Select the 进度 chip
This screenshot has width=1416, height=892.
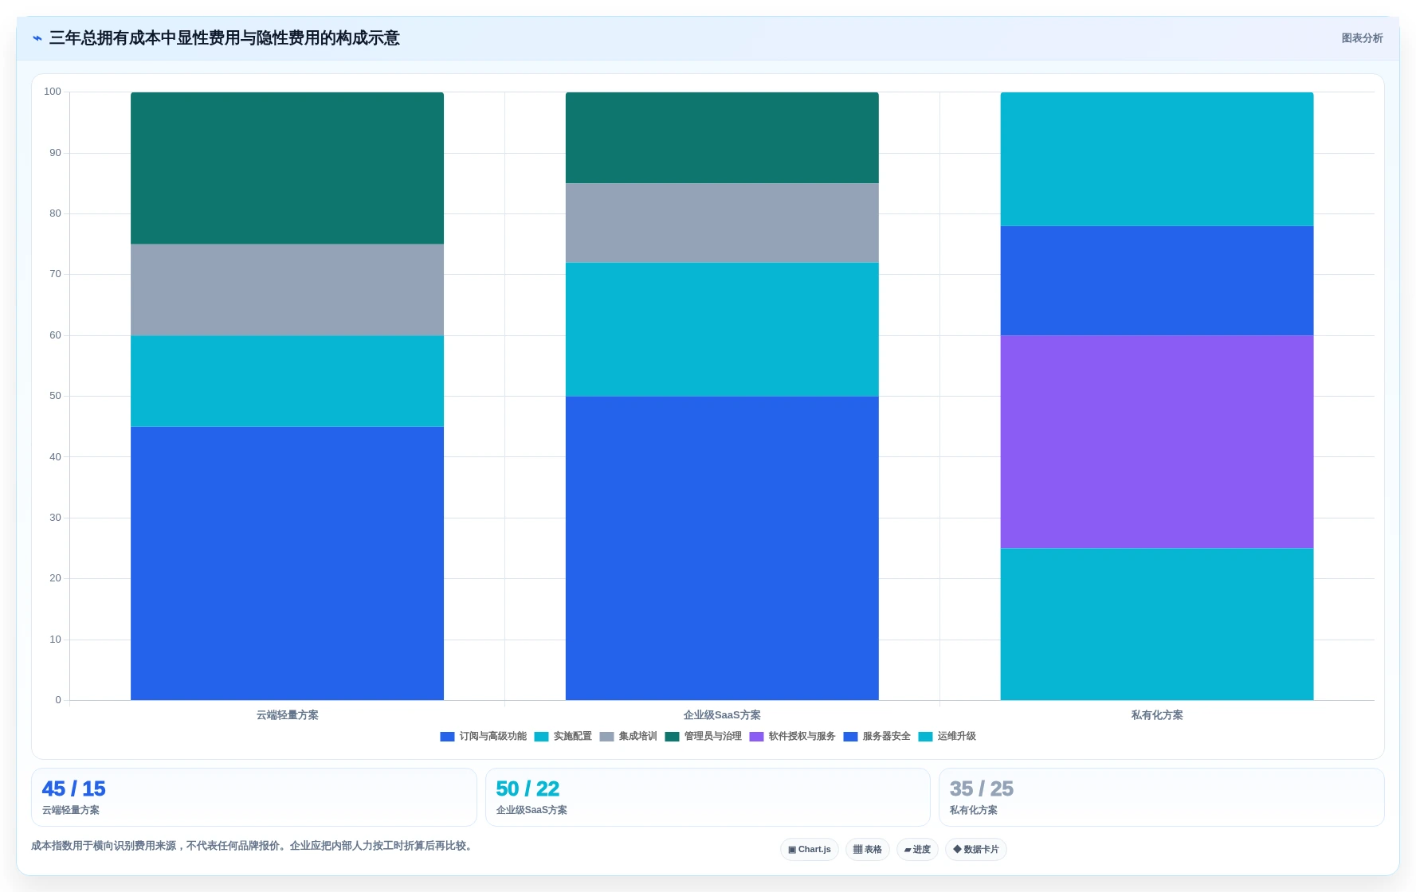point(917,849)
